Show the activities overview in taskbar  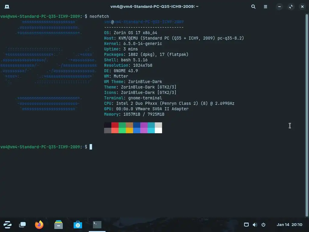[x=22, y=224]
